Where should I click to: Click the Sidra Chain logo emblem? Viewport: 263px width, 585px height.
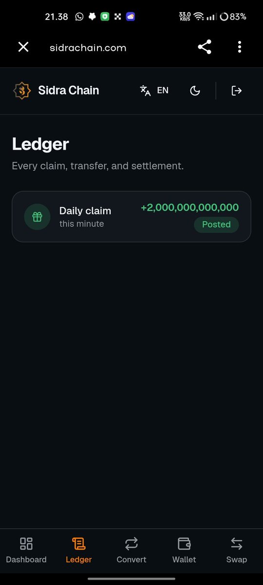[x=21, y=91]
